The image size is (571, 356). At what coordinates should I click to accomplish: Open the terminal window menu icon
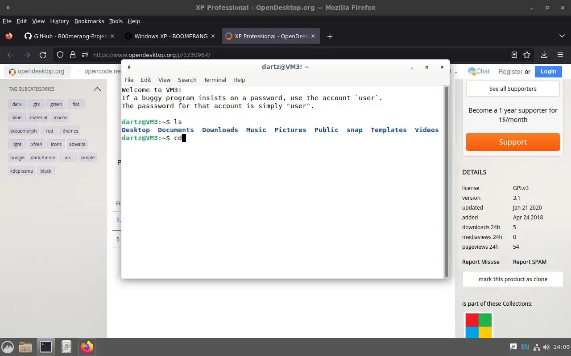(129, 67)
